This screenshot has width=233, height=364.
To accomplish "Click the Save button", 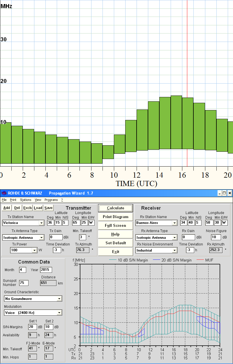I will tap(48, 208).
